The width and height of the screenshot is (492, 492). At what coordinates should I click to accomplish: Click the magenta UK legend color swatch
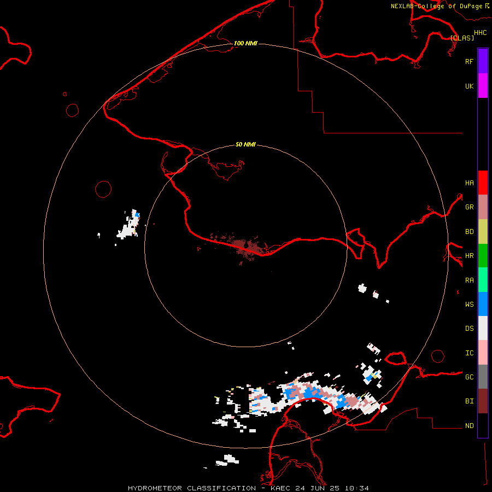[483, 86]
